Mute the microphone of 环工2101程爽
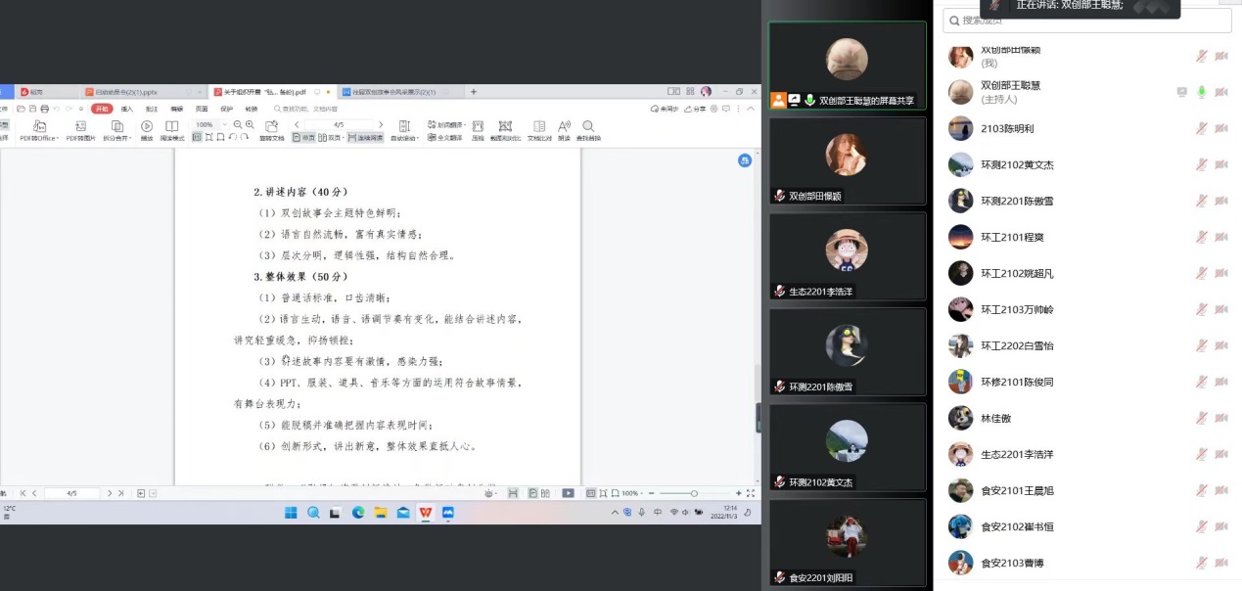This screenshot has width=1242, height=591. (1201, 237)
